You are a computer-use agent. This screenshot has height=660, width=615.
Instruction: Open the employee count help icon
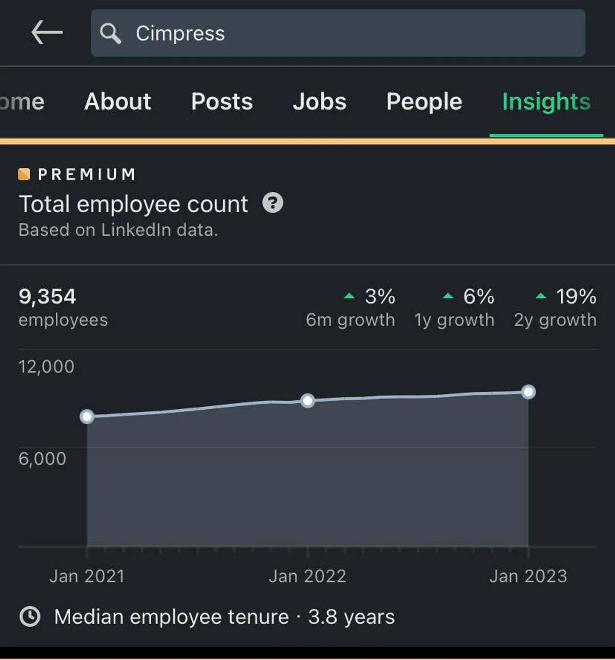pyautogui.click(x=273, y=203)
